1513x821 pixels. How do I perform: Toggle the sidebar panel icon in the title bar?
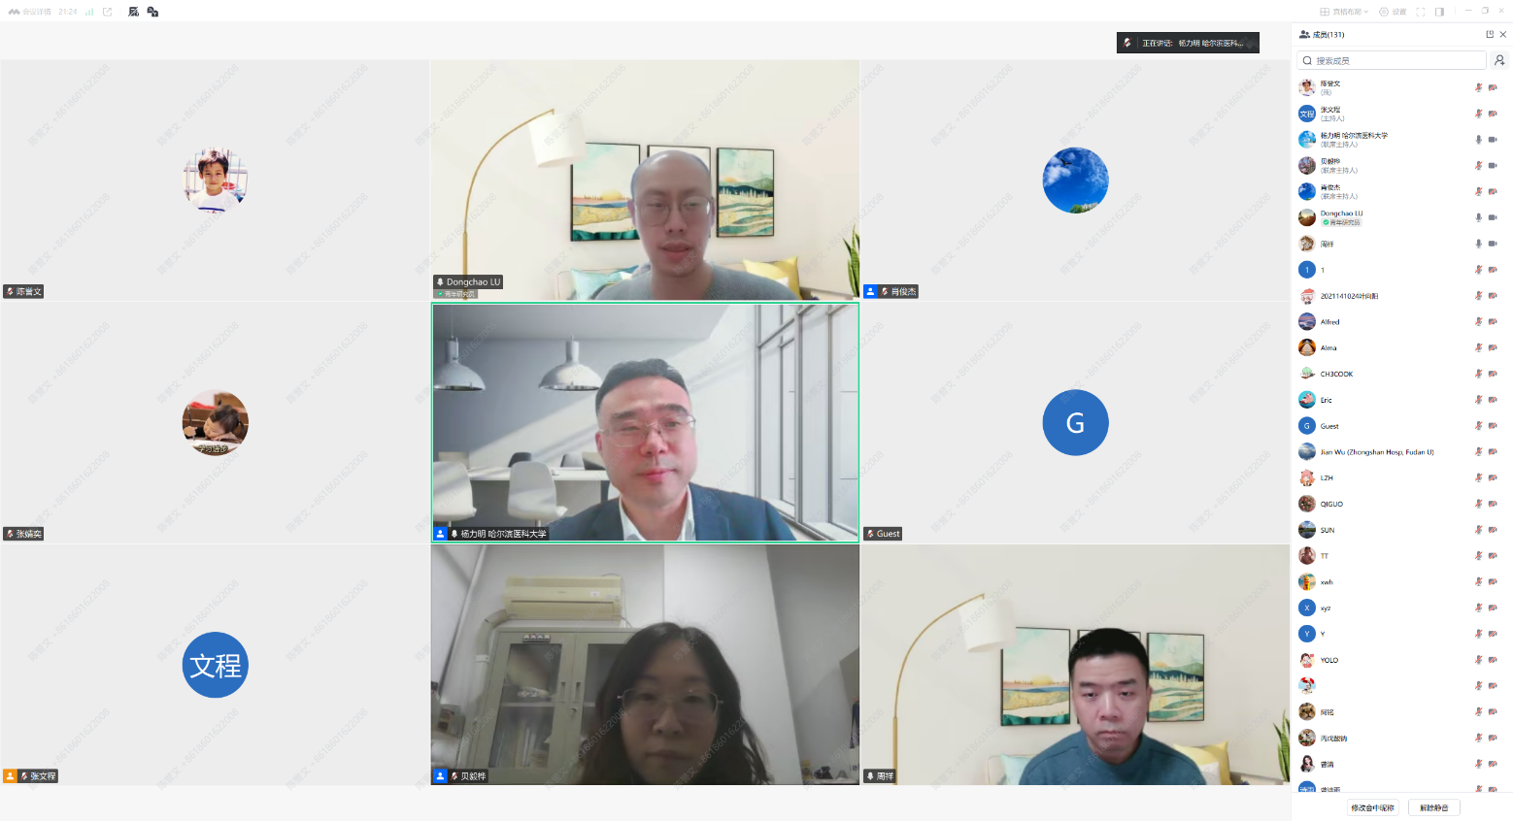click(x=1439, y=12)
